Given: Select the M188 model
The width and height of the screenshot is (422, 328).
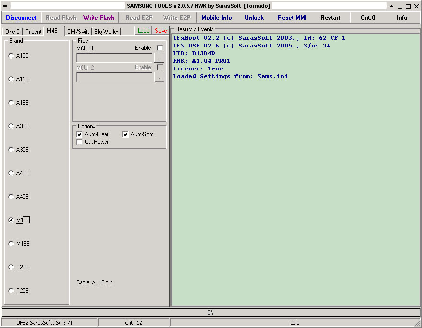Looking at the screenshot, I should (x=19, y=244).
